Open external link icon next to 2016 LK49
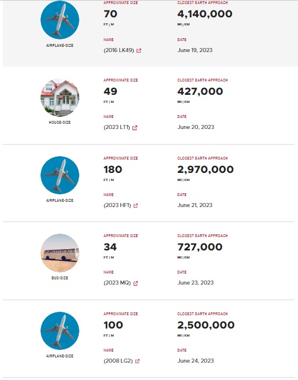 139,51
